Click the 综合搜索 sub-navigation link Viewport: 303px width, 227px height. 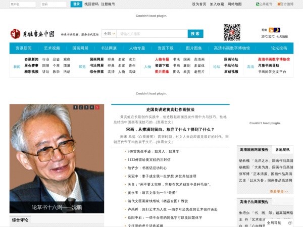[x=96, y=72]
